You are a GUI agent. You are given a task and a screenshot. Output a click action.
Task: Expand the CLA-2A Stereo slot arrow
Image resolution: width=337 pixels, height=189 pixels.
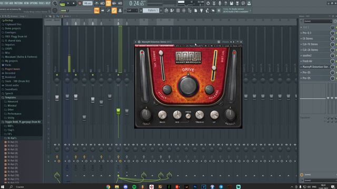(x=301, y=50)
